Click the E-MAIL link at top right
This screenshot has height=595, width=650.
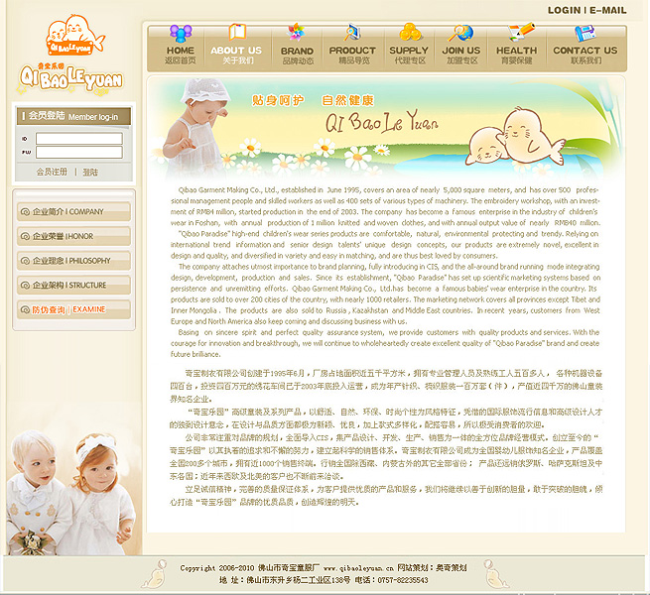coord(608,10)
